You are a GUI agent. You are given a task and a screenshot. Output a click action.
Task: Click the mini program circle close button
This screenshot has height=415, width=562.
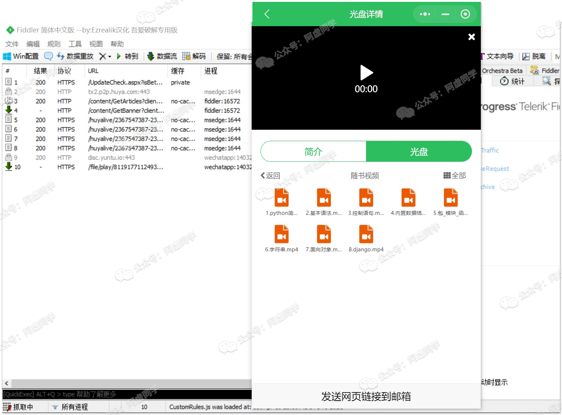point(465,14)
